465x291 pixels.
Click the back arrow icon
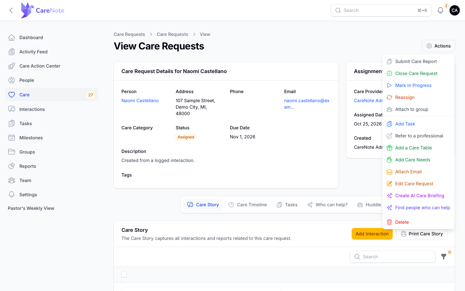pos(11,10)
